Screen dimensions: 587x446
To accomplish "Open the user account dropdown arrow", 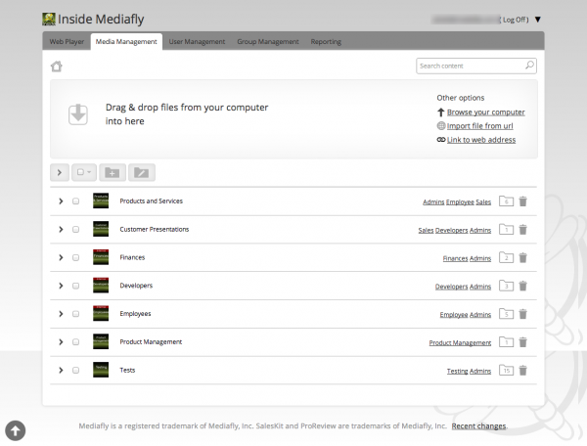I will point(537,20).
